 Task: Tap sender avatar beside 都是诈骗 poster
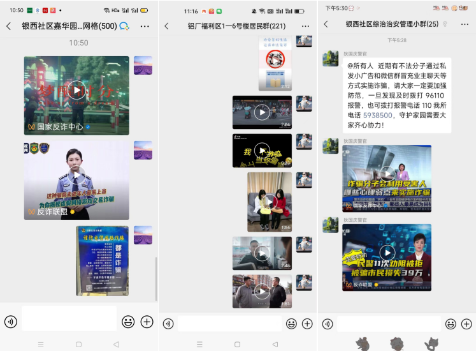[143, 235]
